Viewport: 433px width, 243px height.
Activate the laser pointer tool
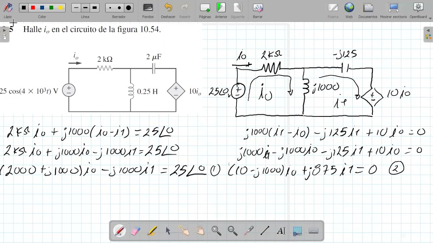(x=249, y=231)
